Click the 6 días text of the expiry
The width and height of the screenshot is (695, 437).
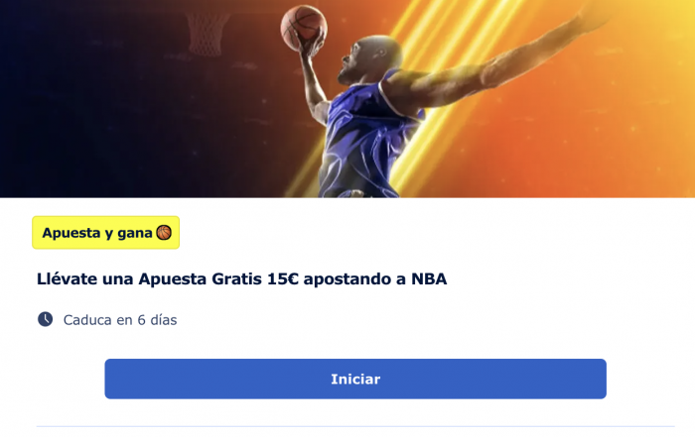tap(157, 320)
